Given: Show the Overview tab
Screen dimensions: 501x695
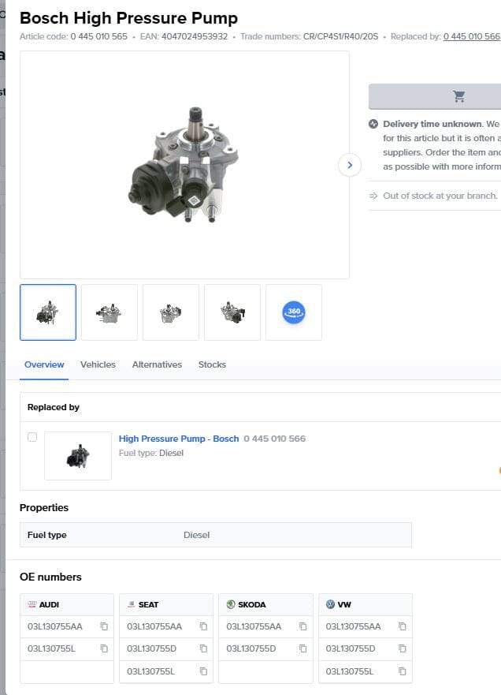Looking at the screenshot, I should pyautogui.click(x=44, y=364).
